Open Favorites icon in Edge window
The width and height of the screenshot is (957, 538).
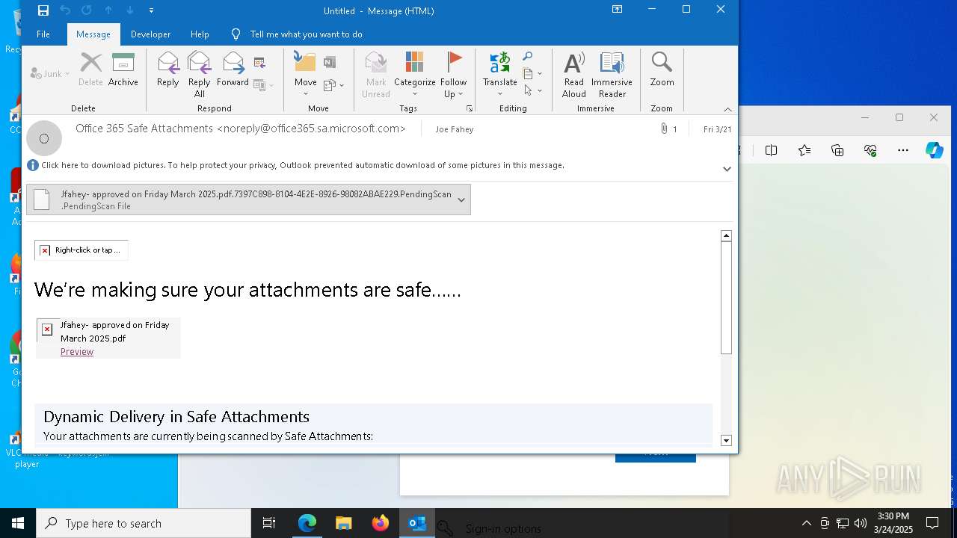(x=804, y=150)
